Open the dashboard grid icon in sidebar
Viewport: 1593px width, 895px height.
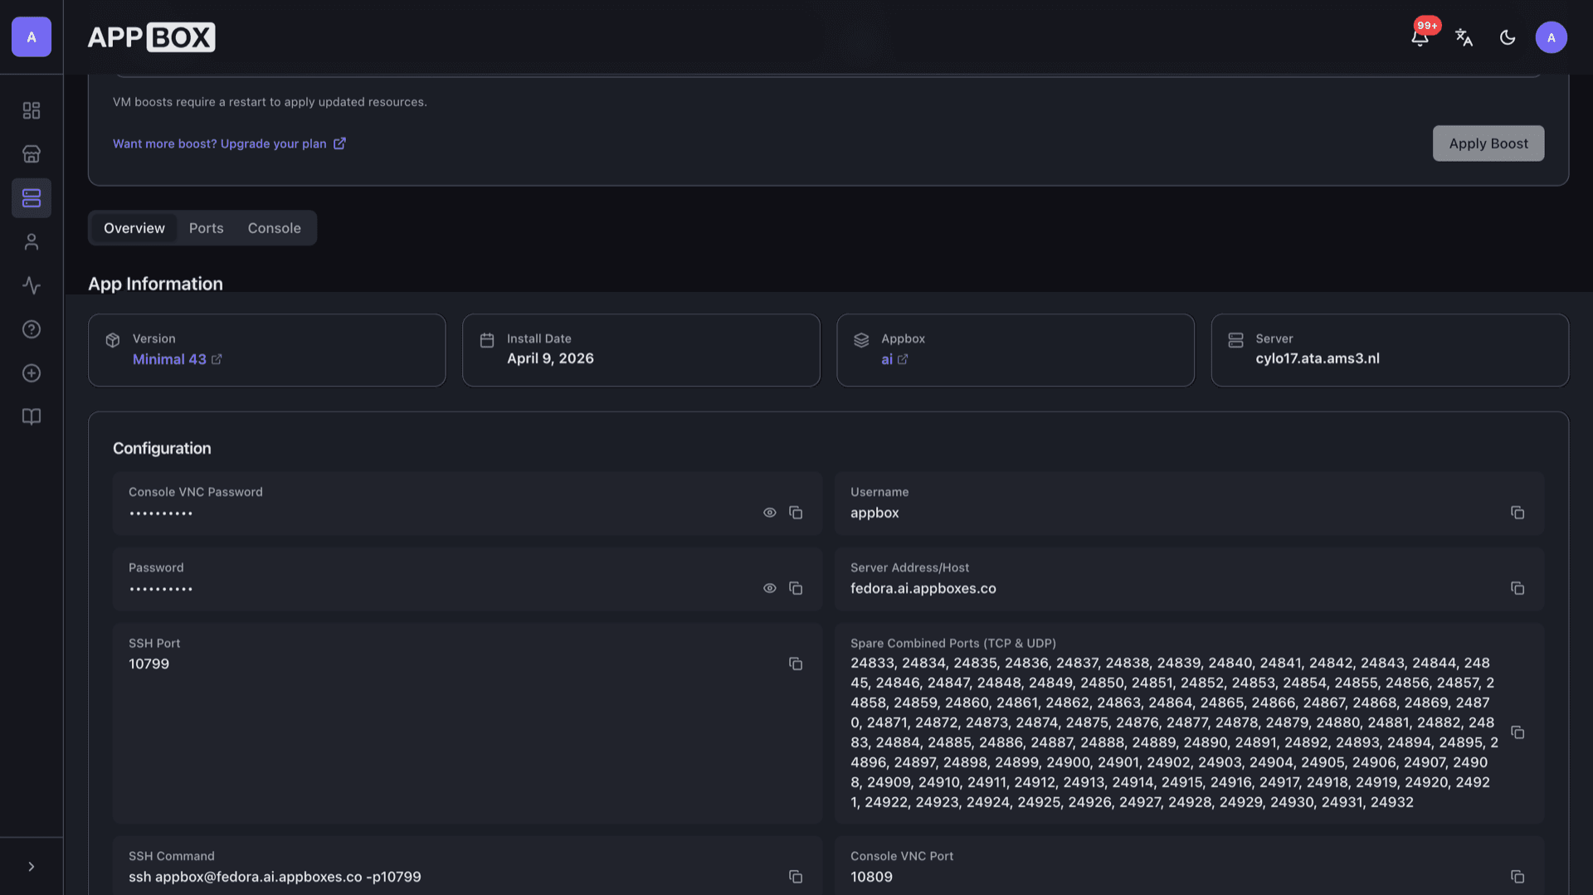32,110
